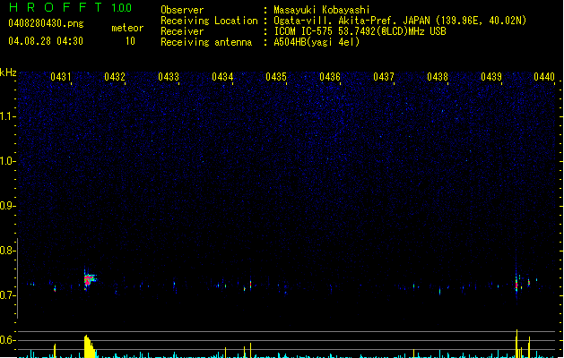Click the Receiving antenna label
This screenshot has width=564, height=358.
(206, 42)
